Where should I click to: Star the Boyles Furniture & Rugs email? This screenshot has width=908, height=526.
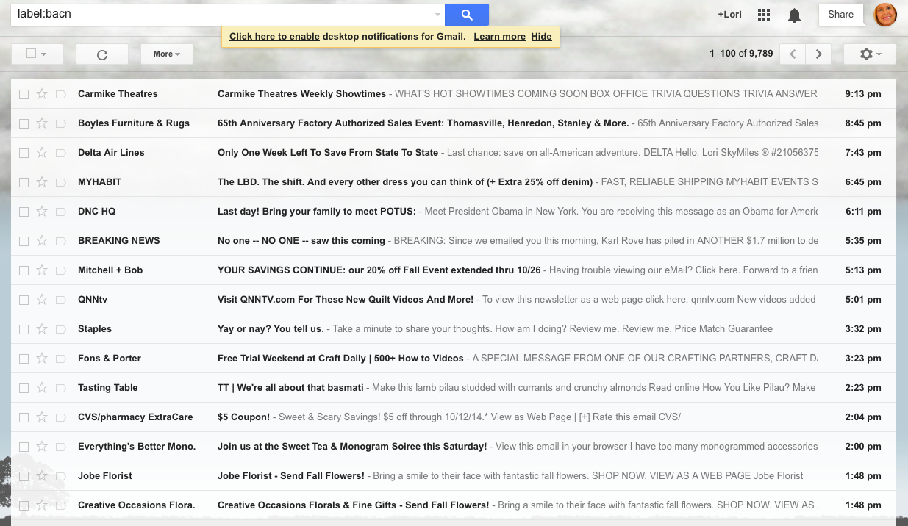point(42,123)
